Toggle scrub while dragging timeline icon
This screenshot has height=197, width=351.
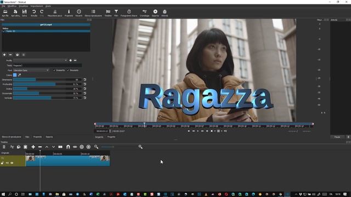pos(75,147)
